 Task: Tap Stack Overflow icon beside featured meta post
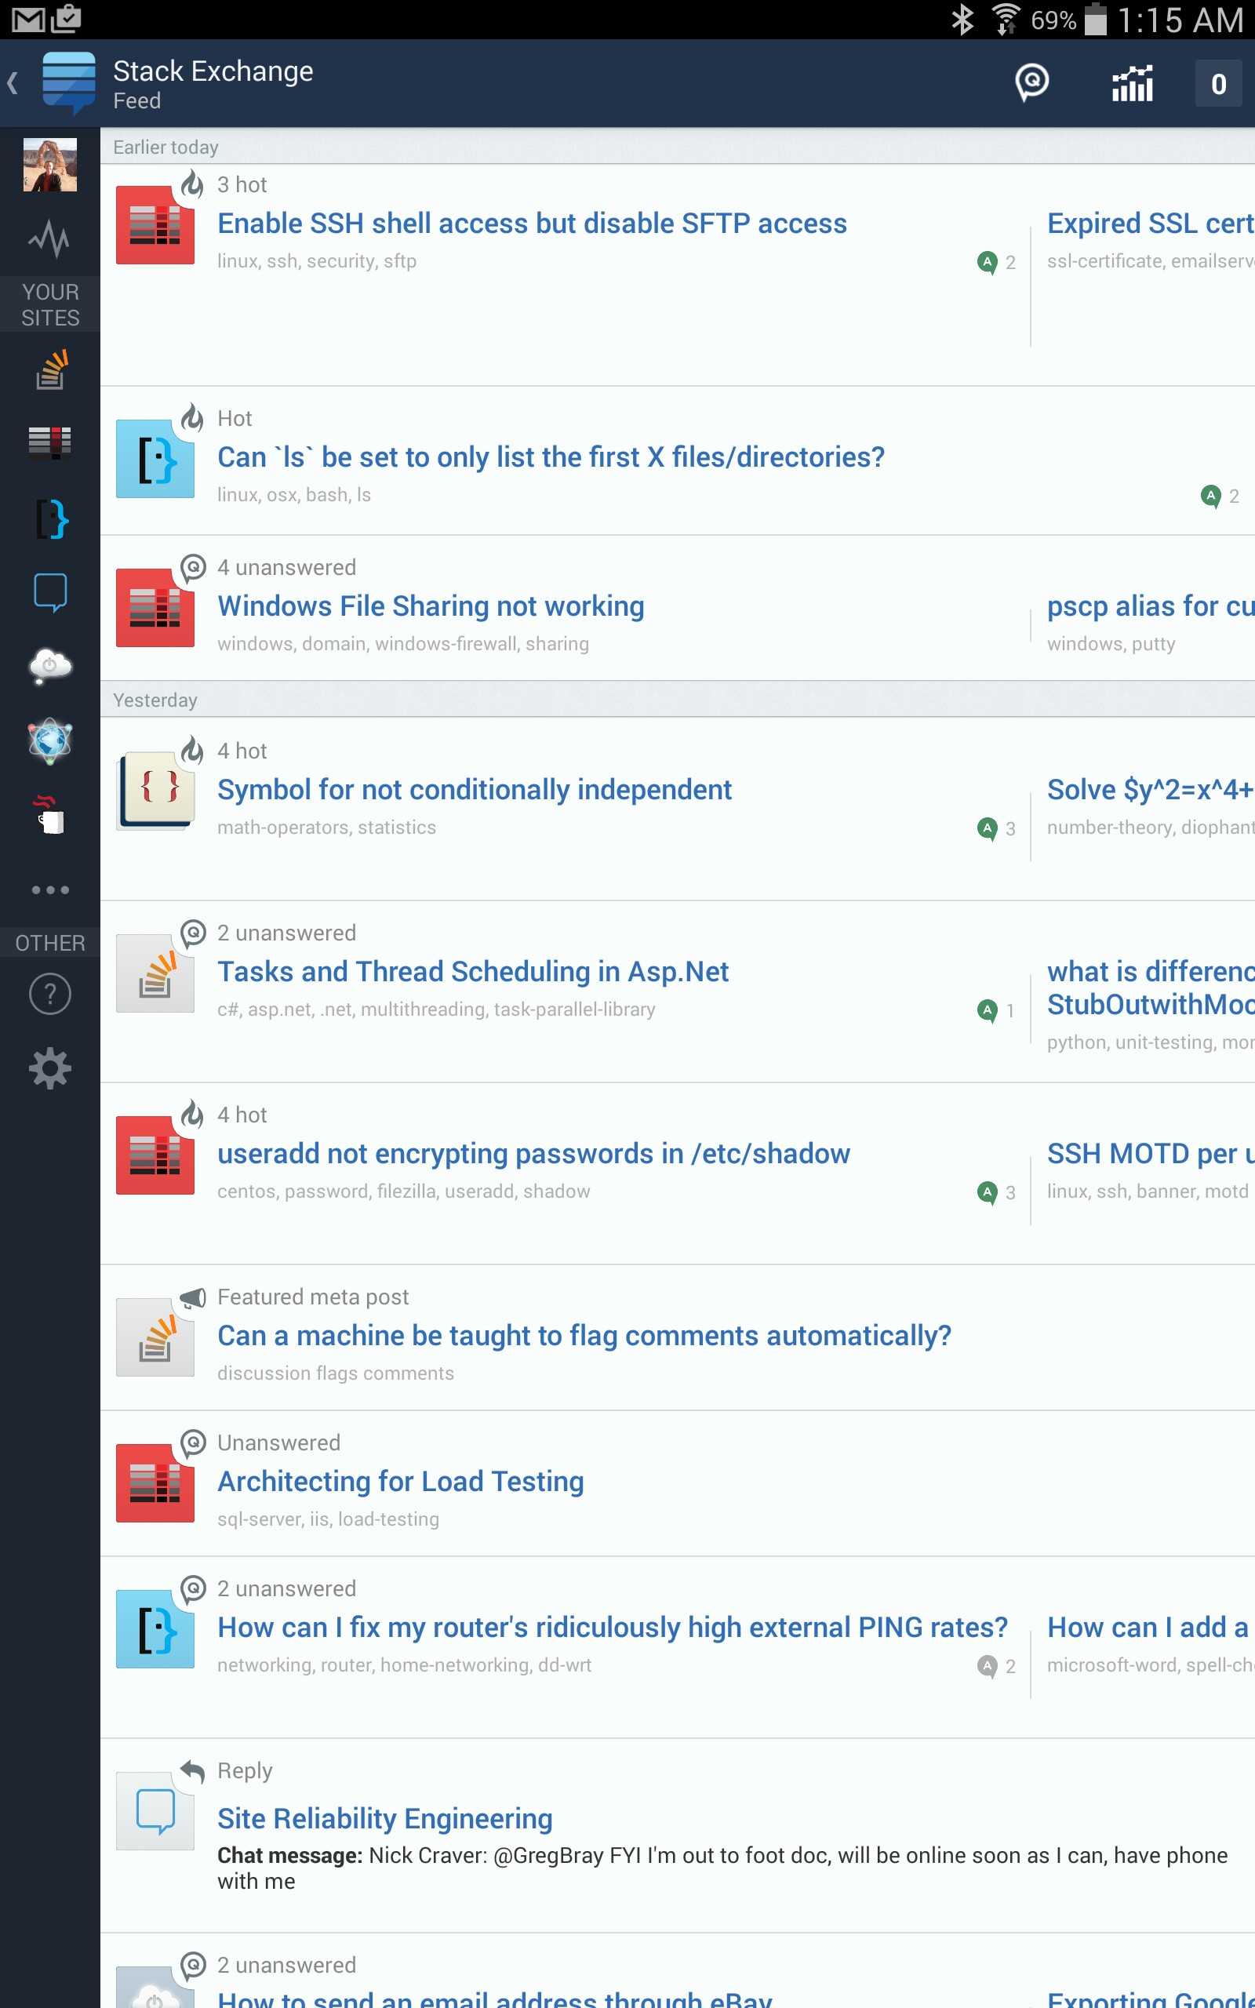pyautogui.click(x=155, y=1337)
